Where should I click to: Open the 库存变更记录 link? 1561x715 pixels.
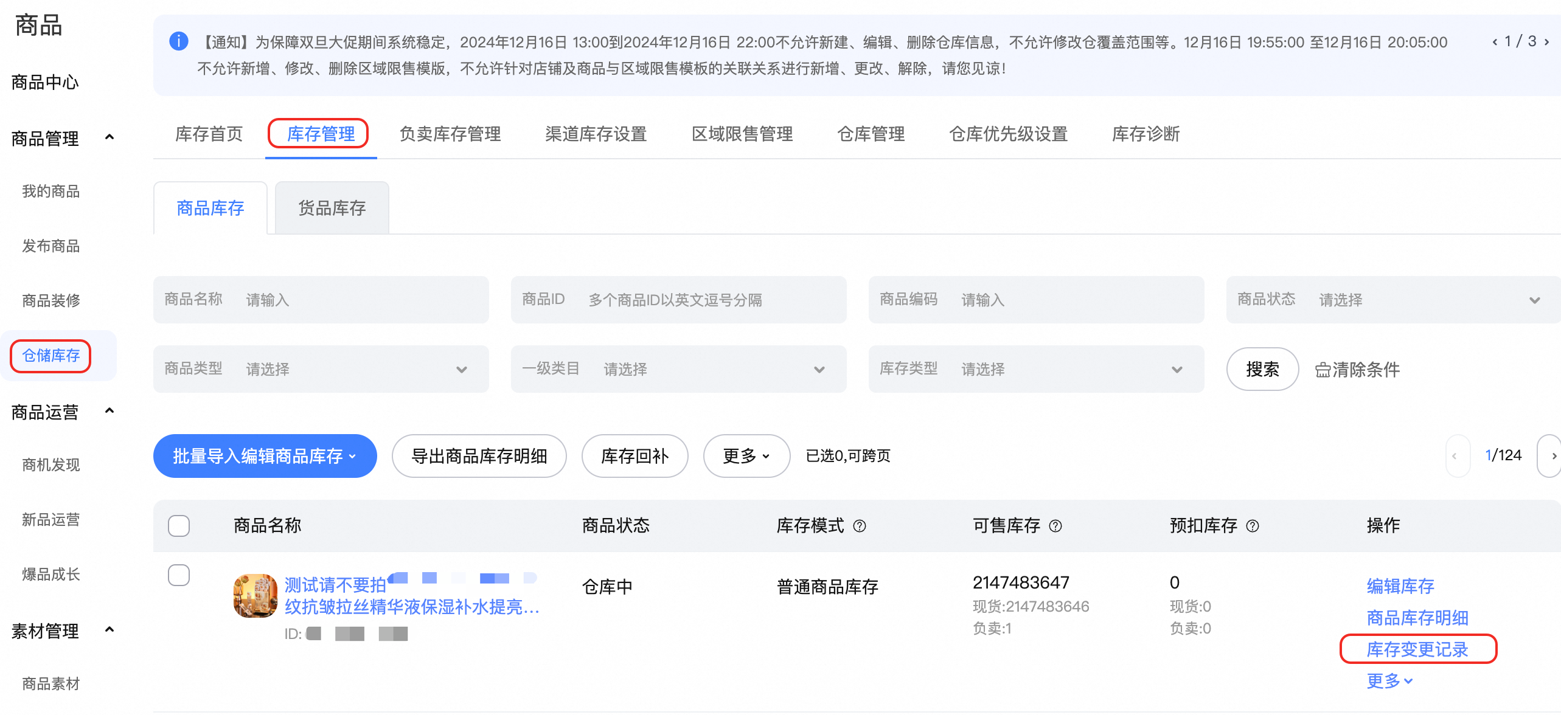[x=1417, y=649]
